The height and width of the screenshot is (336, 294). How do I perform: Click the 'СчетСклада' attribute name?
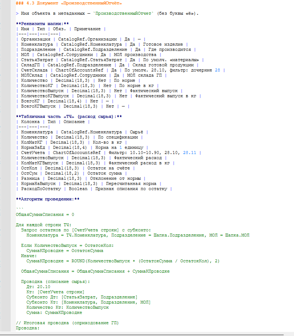coord(34,70)
